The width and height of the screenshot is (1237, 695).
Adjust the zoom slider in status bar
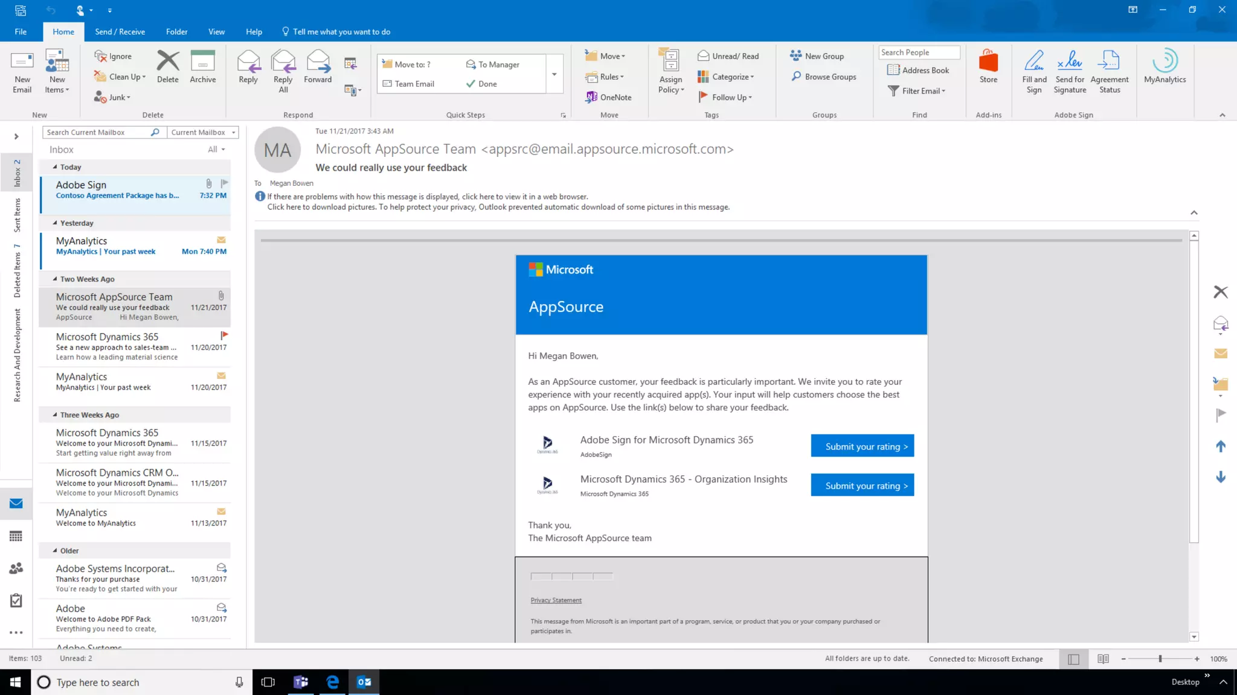pyautogui.click(x=1160, y=659)
